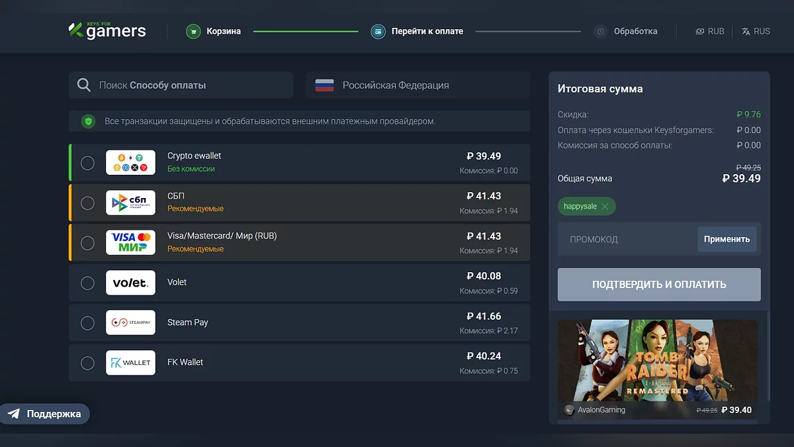Click the ПРОМОКОД input field
The height and width of the screenshot is (447, 794).
[626, 240]
